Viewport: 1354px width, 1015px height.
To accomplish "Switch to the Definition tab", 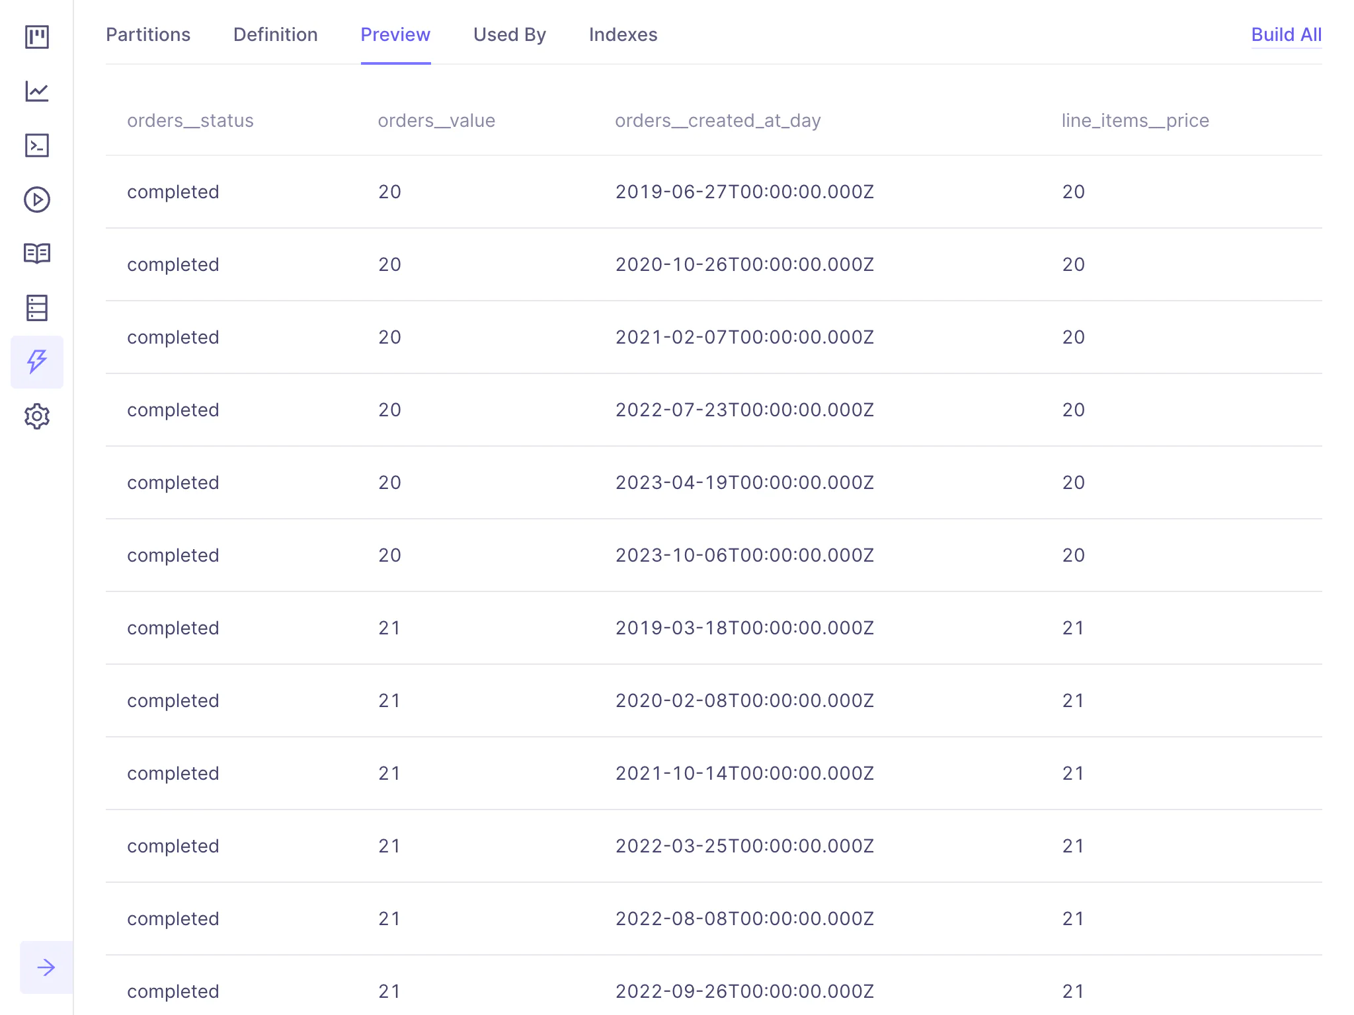I will point(276,34).
